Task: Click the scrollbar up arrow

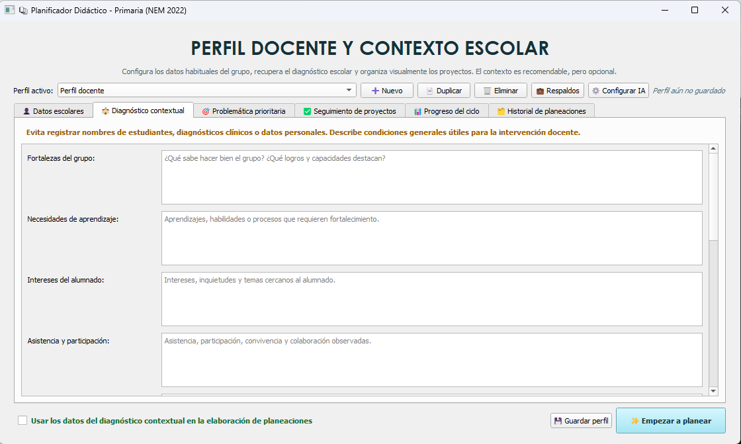Action: coord(714,148)
